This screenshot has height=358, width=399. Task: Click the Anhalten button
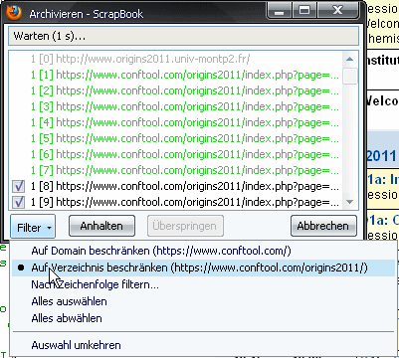101,226
